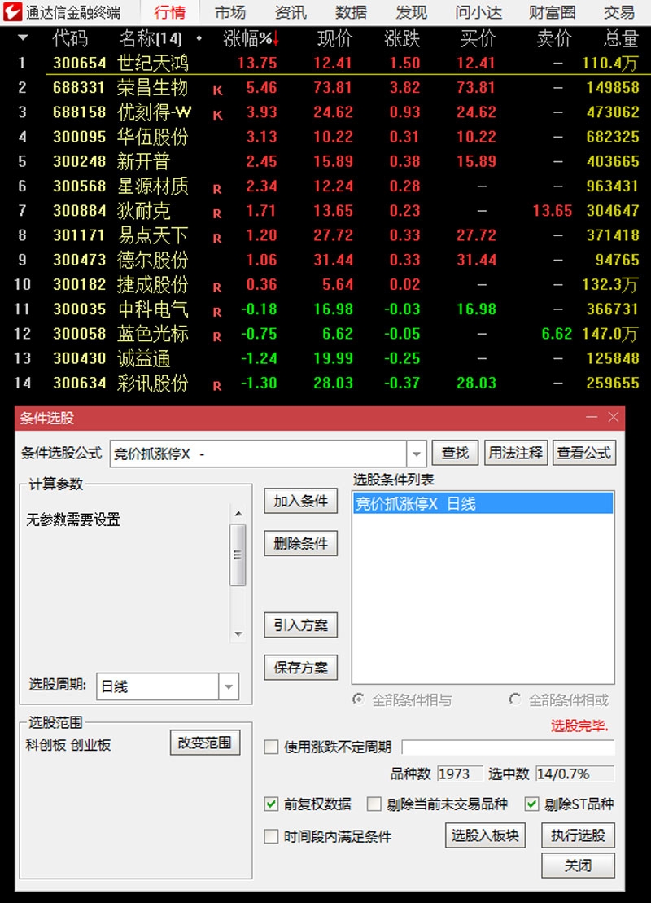Open the 市场 tab
The height and width of the screenshot is (903, 651).
229,12
